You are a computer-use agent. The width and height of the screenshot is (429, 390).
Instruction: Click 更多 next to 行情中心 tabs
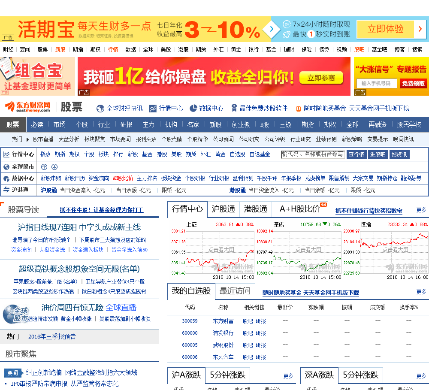(421, 210)
